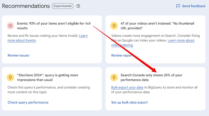The height and width of the screenshot is (116, 209).
Task: Click the help question mark icon
Action: [78, 6]
